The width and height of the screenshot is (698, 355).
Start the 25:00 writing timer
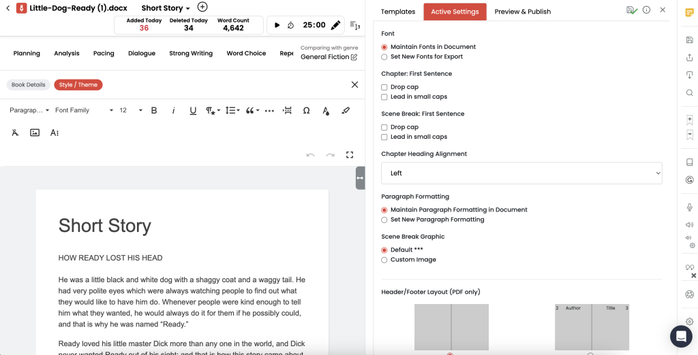277,25
